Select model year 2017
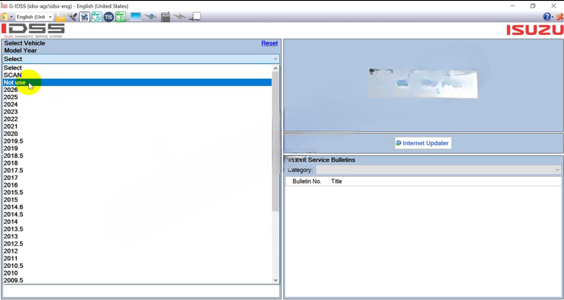 coord(137,178)
